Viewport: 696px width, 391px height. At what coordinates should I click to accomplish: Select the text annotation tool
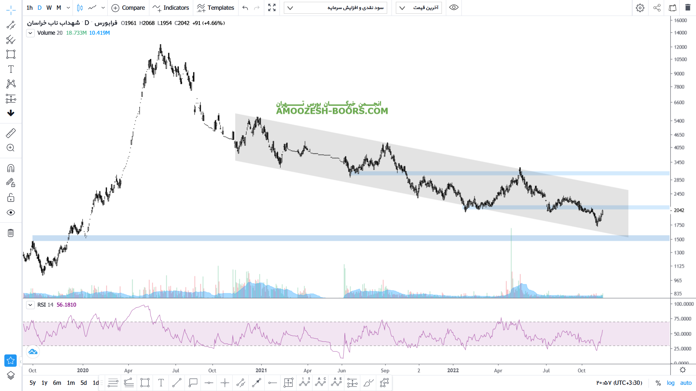[11, 69]
